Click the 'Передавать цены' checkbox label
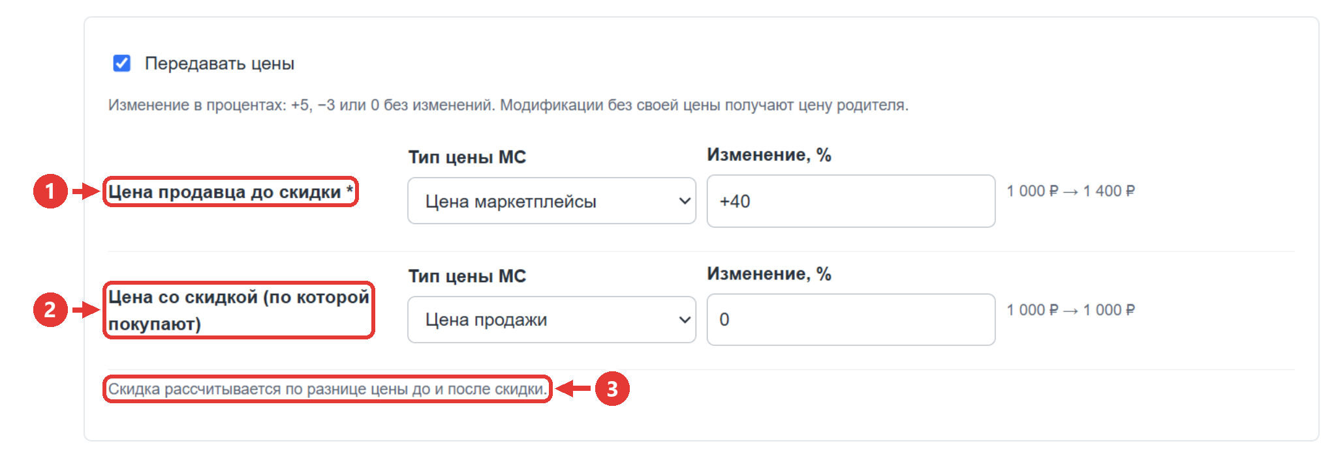The height and width of the screenshot is (456, 1334). 219,64
